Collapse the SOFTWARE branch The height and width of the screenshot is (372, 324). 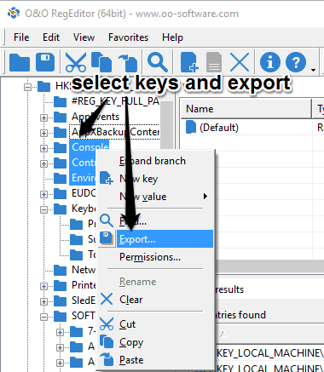pos(43,317)
